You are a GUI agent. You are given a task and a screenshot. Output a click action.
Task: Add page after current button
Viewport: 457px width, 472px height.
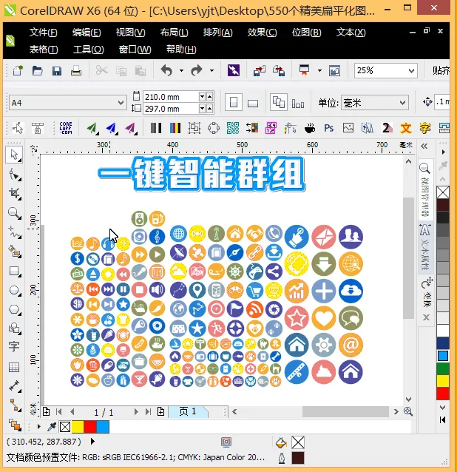click(160, 411)
